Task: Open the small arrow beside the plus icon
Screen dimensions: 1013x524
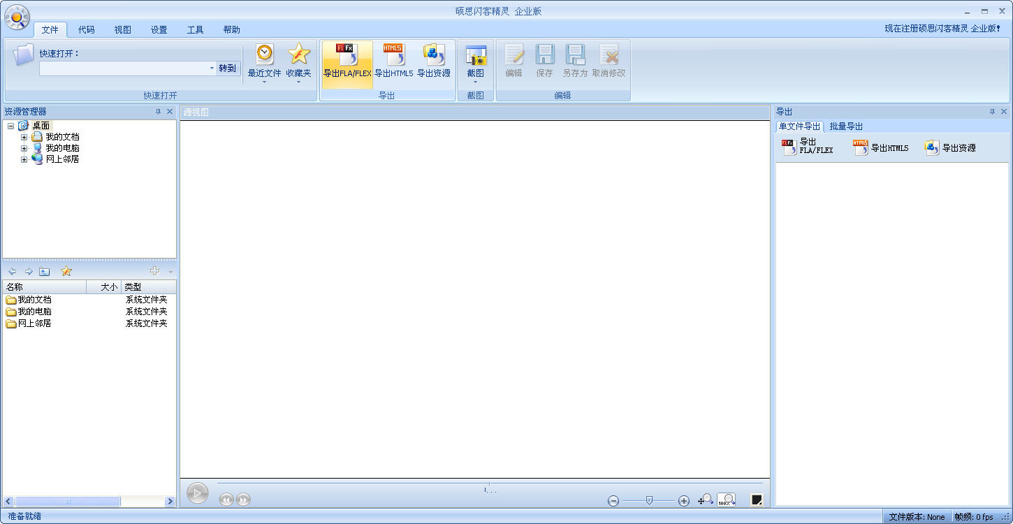Action: 170,272
